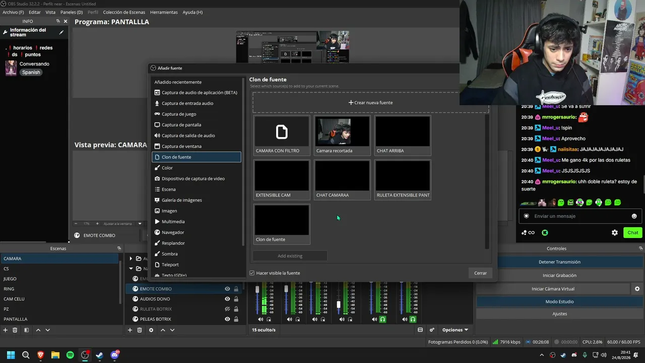Pick Captura de juego source type
This screenshot has height=363, width=645.
197,114
